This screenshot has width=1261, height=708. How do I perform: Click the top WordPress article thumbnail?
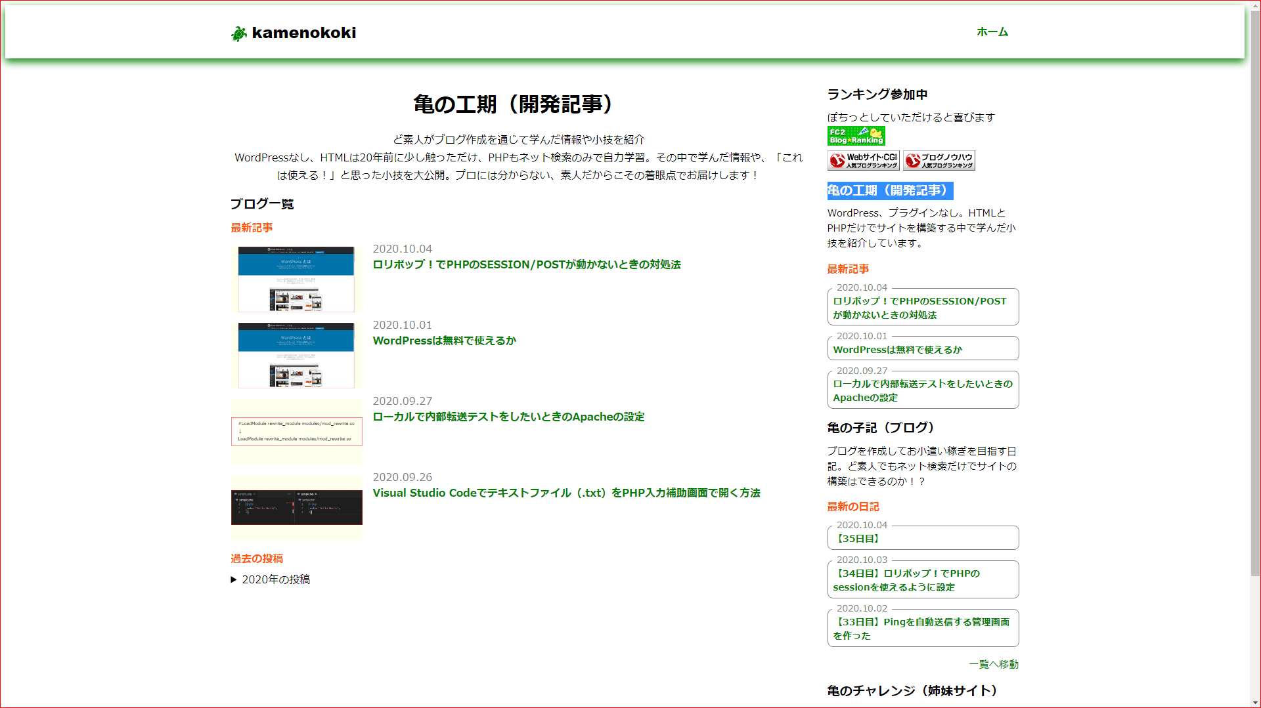point(296,279)
